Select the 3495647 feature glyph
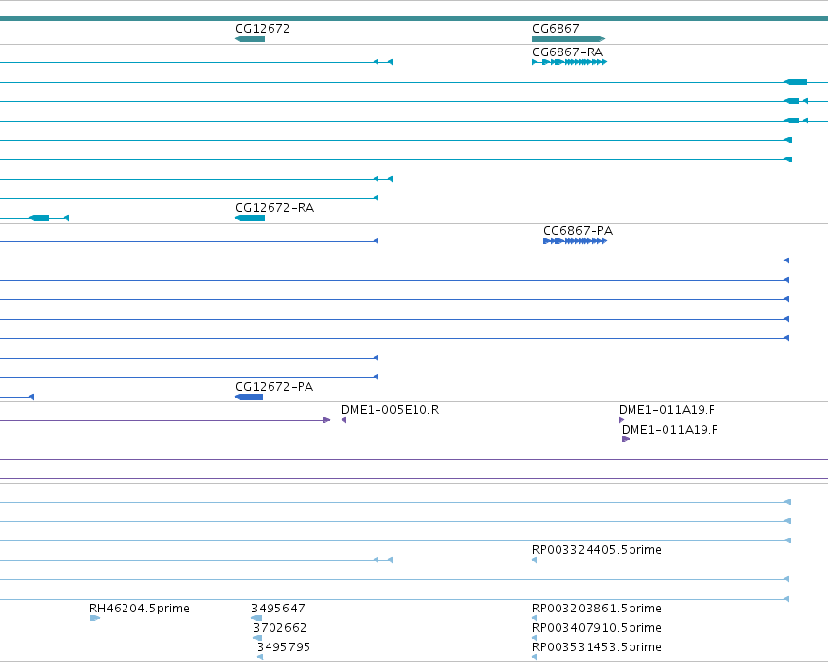This screenshot has width=828, height=662. point(256,618)
